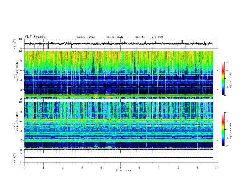Screen dimensions: 244x188
Task: Click the "Time (min)" axis label
Action: click(x=123, y=170)
